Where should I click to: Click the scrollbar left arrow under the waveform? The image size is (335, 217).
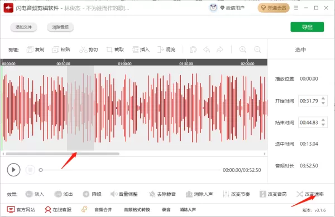coord(3,154)
